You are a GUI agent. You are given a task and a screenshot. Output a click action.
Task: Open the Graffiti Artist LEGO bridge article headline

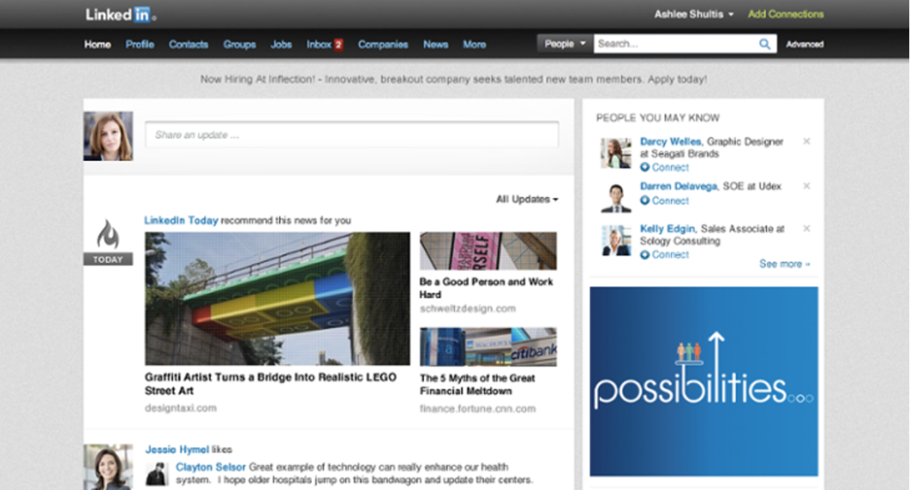(270, 384)
